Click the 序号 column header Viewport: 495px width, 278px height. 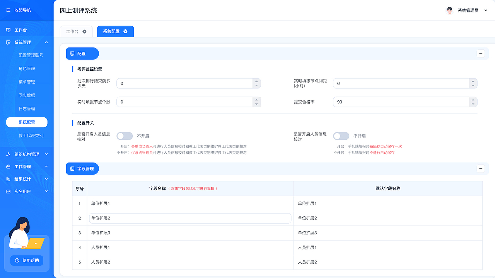pyautogui.click(x=80, y=189)
